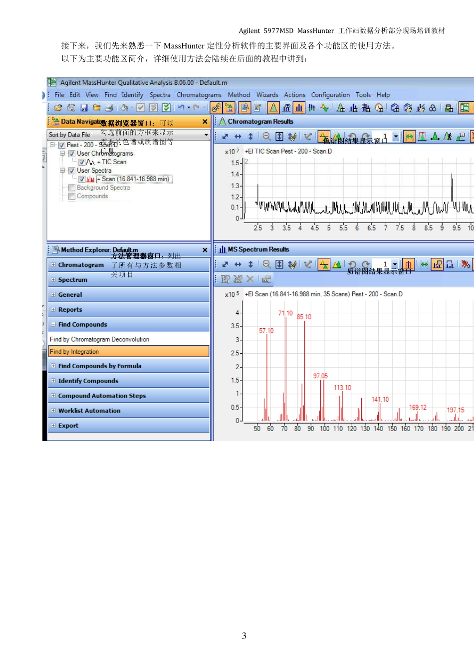Viewport: 474px width, 671px height.
Task: Open the Wizards menu
Action: [267, 95]
